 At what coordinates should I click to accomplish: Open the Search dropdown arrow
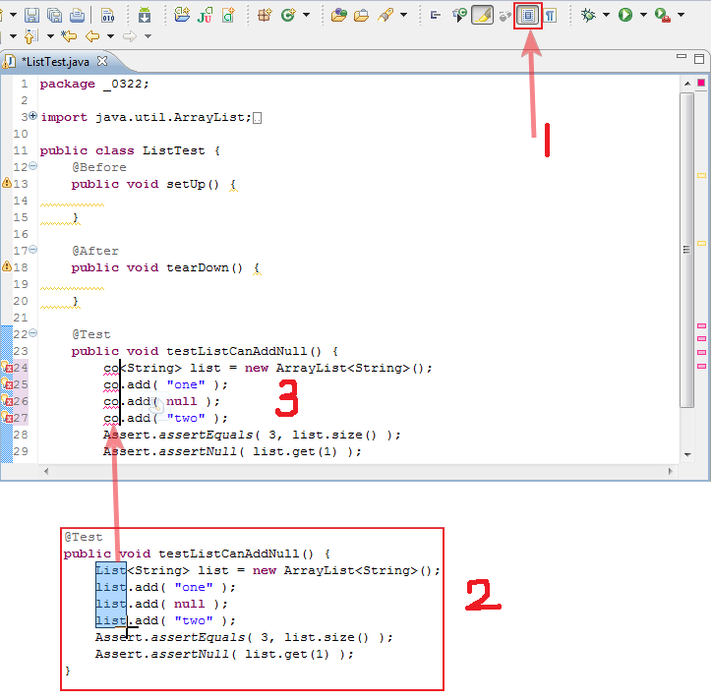point(403,15)
